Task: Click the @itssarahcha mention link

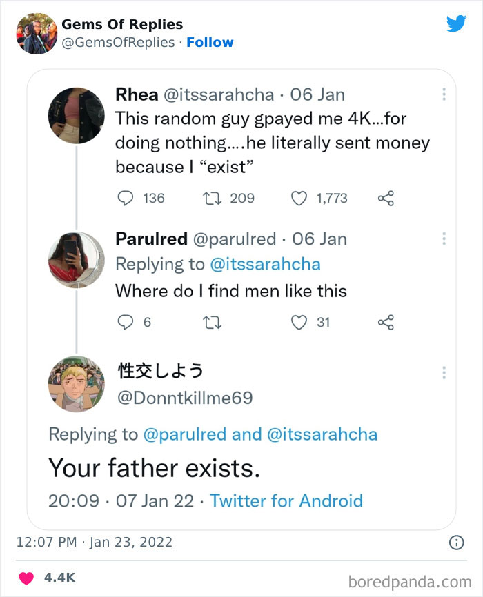Action: click(x=266, y=264)
